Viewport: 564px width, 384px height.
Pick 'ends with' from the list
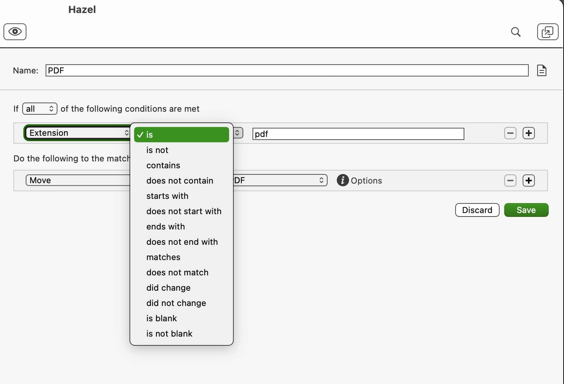point(166,226)
